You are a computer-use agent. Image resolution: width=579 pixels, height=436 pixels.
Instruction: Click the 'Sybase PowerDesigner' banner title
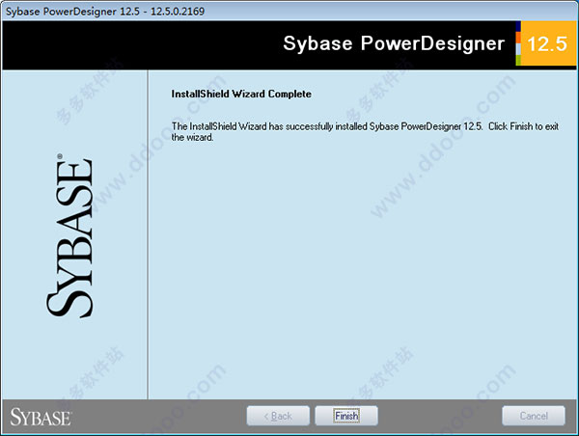tap(394, 43)
